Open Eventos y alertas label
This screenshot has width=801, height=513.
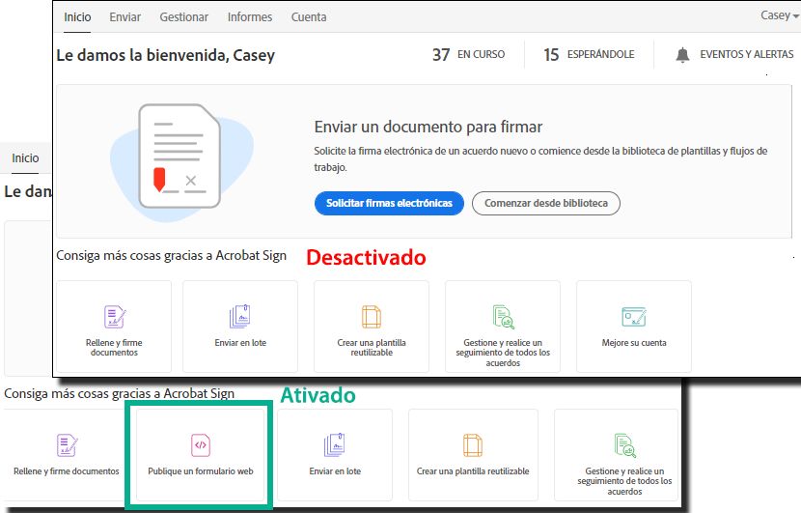[746, 54]
